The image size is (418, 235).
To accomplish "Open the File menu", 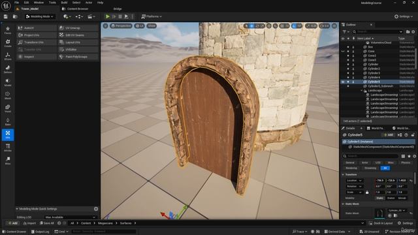I will (16, 3).
